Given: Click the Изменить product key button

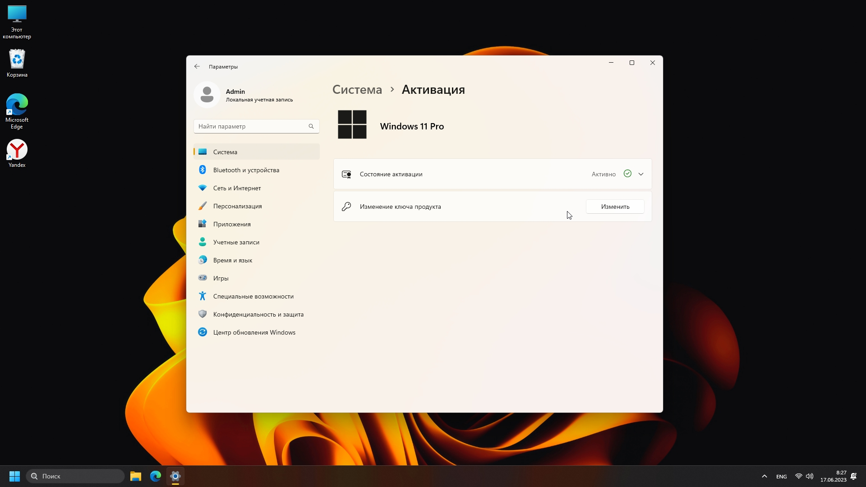Looking at the screenshot, I should [x=615, y=207].
